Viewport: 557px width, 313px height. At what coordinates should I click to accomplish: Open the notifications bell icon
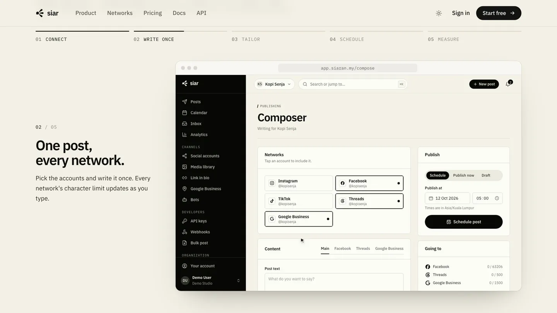508,84
